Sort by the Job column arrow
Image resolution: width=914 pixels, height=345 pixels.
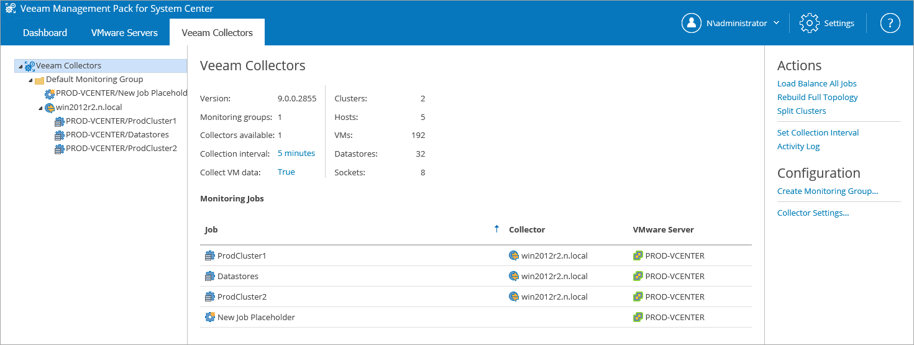(x=496, y=229)
